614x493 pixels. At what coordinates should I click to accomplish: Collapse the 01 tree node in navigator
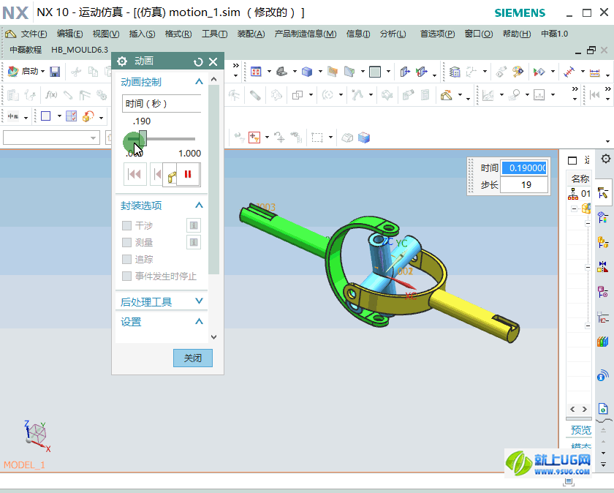pyautogui.click(x=574, y=208)
